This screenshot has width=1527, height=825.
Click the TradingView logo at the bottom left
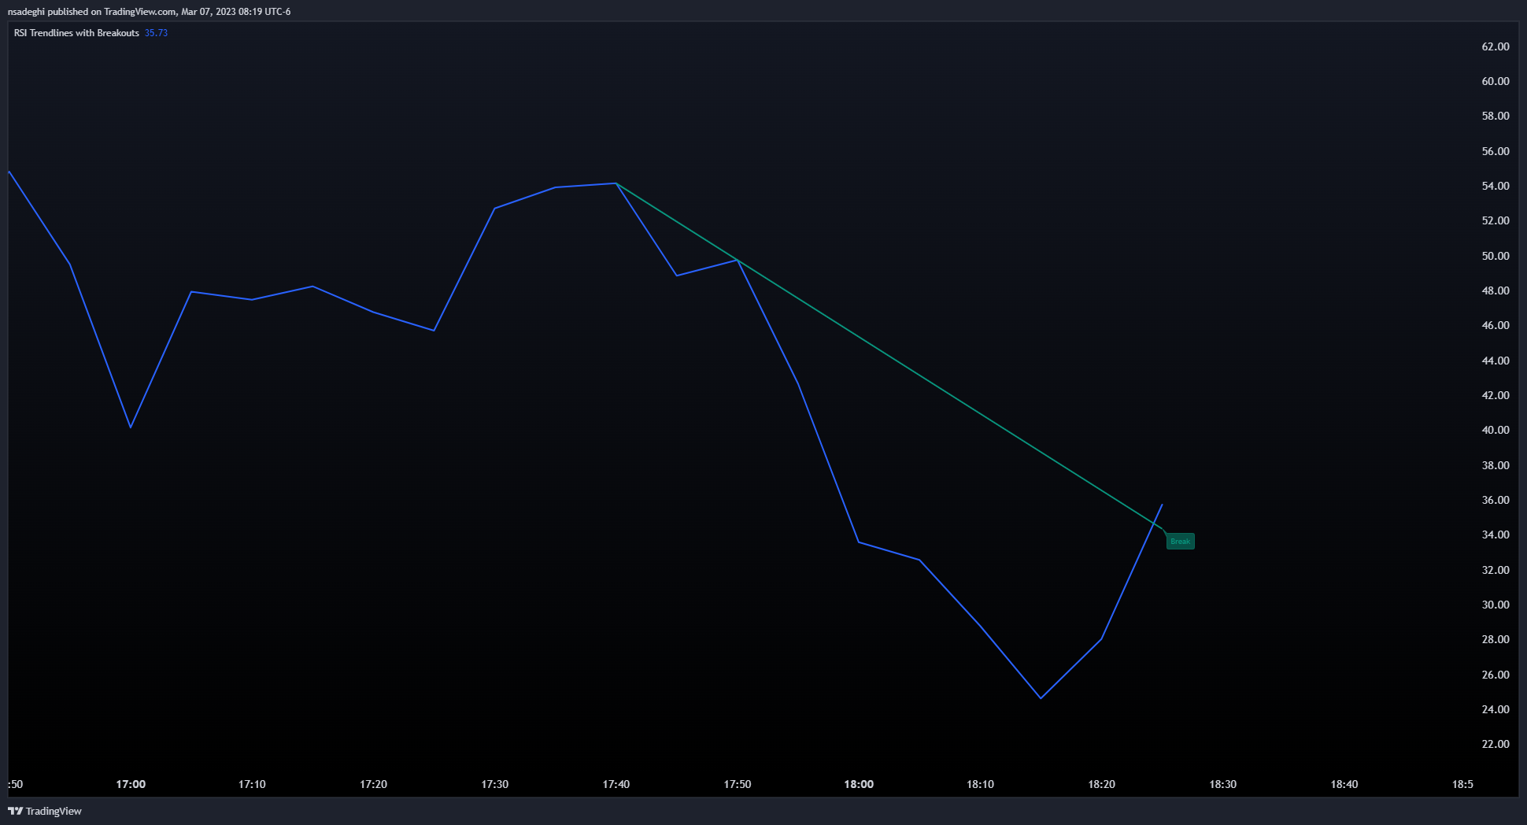(45, 811)
